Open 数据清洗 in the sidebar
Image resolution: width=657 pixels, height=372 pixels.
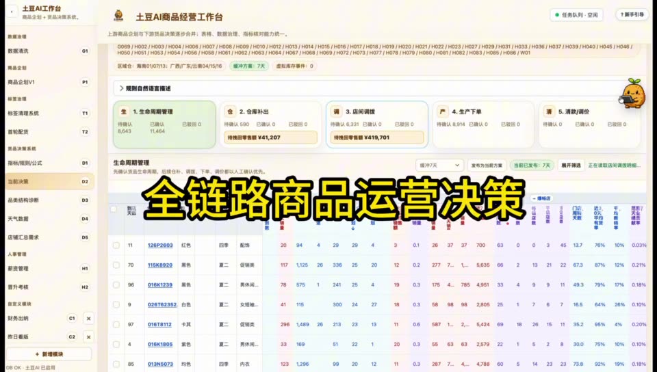(49, 51)
